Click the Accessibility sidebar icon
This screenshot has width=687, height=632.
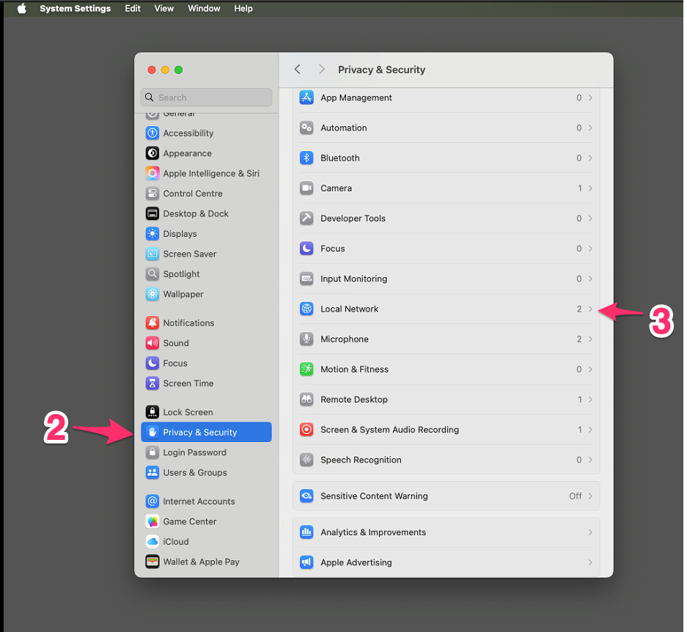[152, 133]
